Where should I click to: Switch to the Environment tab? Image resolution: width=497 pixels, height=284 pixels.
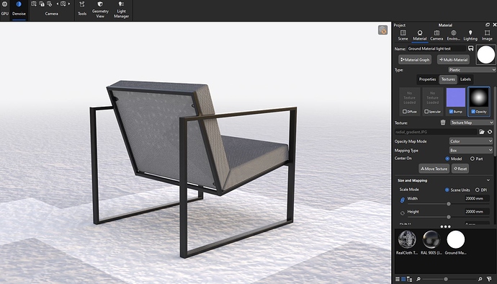[453, 35]
